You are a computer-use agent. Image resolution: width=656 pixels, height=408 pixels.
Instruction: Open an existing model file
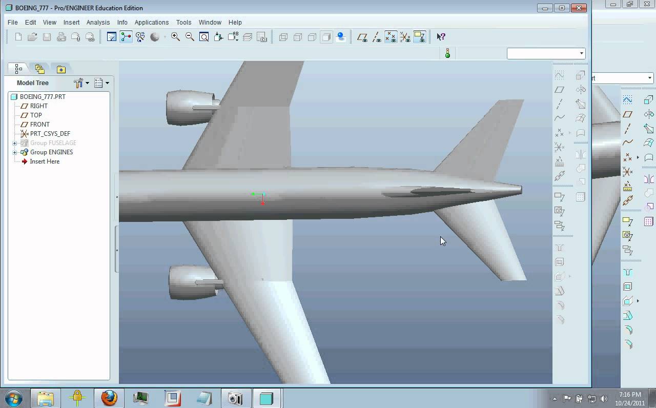click(x=32, y=36)
